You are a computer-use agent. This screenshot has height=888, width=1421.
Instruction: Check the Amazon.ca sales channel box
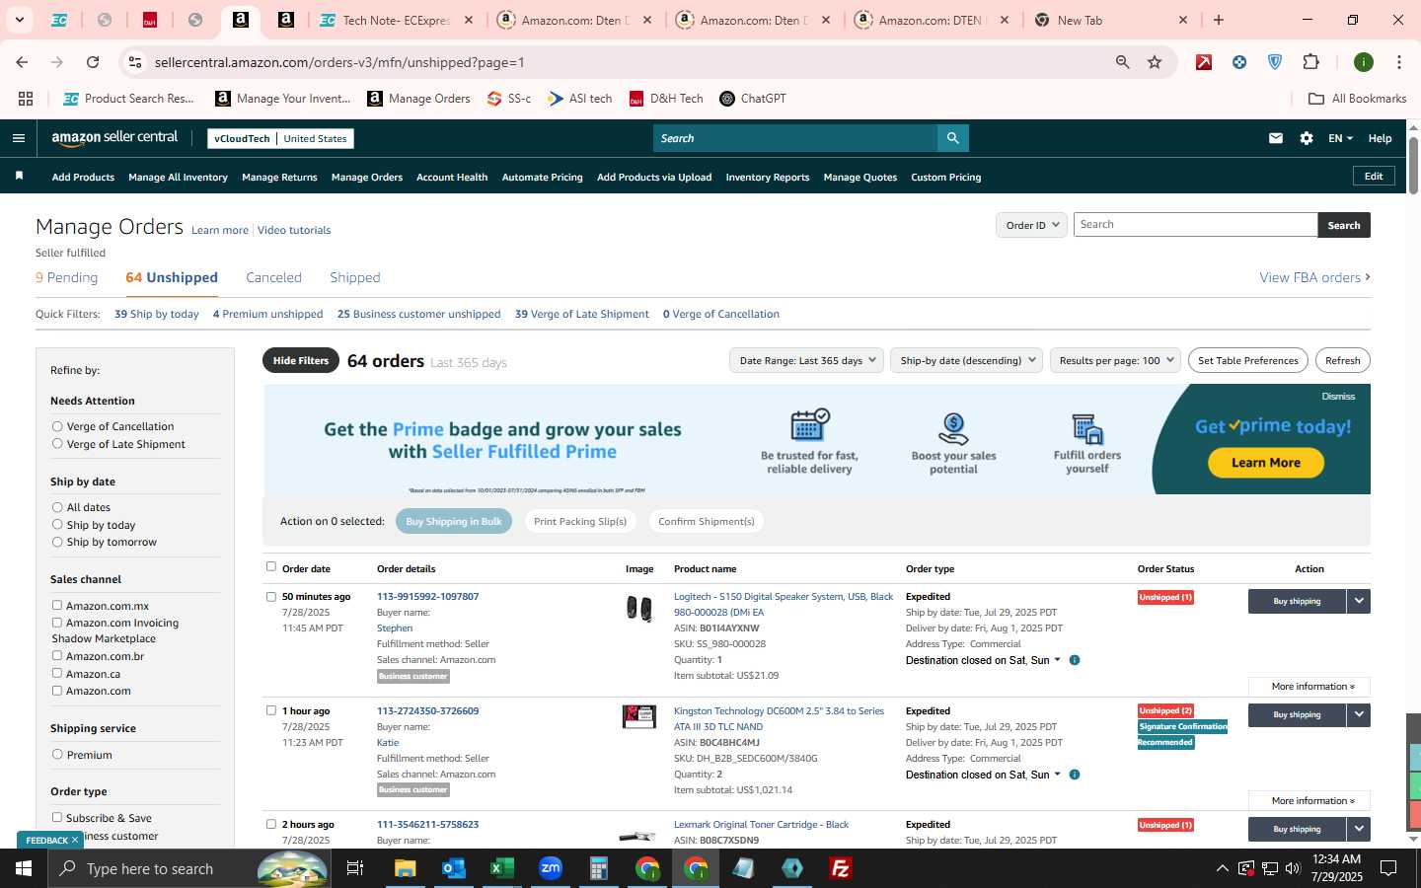coord(57,673)
